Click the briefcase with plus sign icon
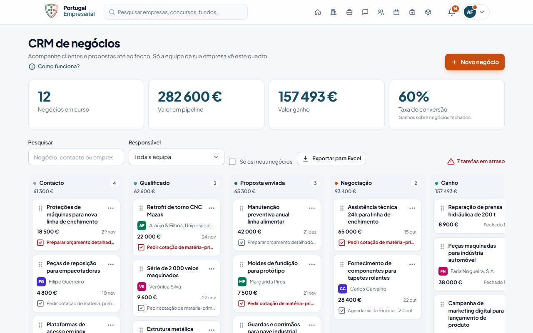Image resolution: width=533 pixels, height=333 pixels. pos(412,12)
